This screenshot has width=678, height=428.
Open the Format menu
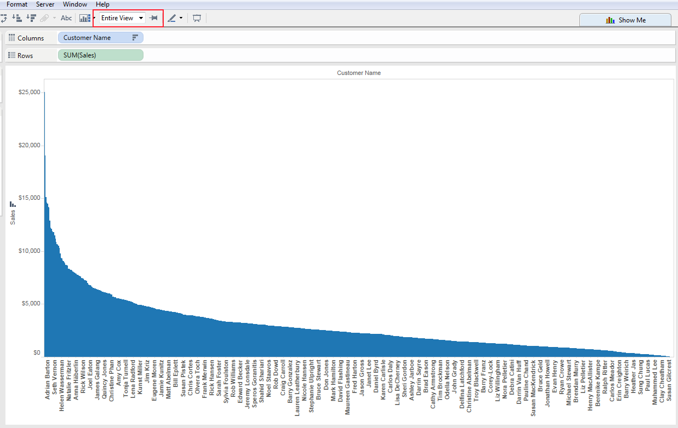click(17, 4)
